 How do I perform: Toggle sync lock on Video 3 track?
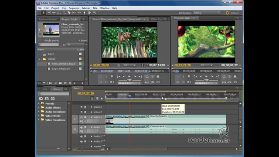[85, 107]
